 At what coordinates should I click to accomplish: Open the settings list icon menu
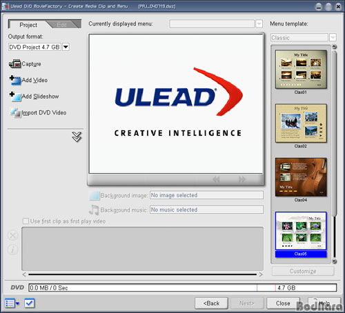tap(12, 303)
